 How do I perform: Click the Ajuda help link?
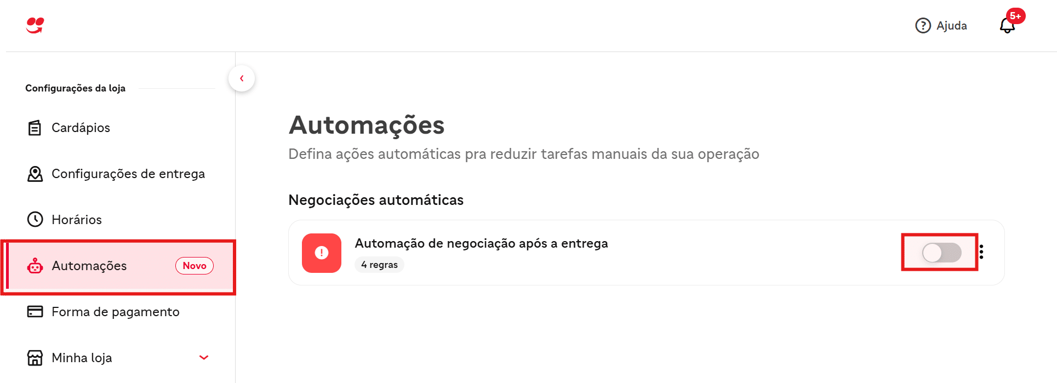point(951,26)
